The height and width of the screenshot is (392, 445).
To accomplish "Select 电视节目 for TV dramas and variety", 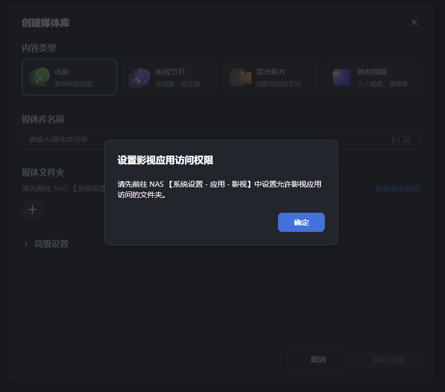I will [x=170, y=77].
